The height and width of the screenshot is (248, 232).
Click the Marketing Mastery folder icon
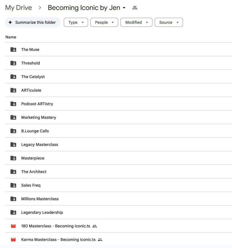[13, 117]
